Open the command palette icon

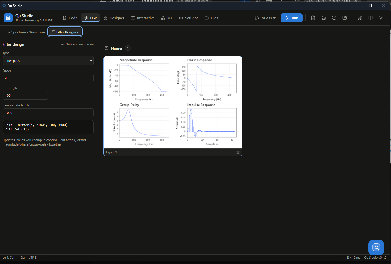tap(359, 18)
